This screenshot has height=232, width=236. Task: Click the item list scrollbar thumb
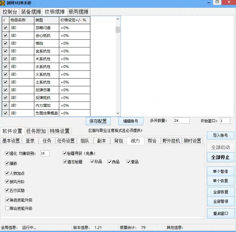[x=118, y=30]
